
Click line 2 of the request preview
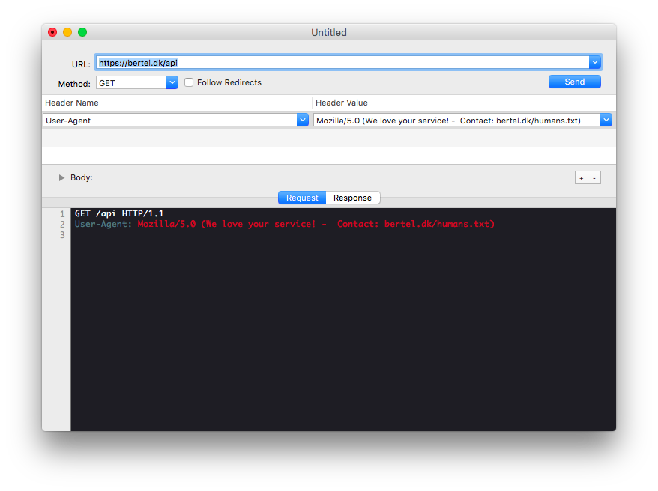pyautogui.click(x=225, y=223)
